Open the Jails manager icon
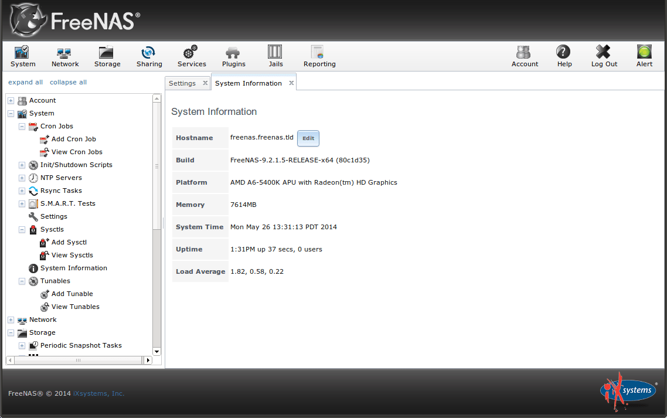667x418 pixels. 275,56
